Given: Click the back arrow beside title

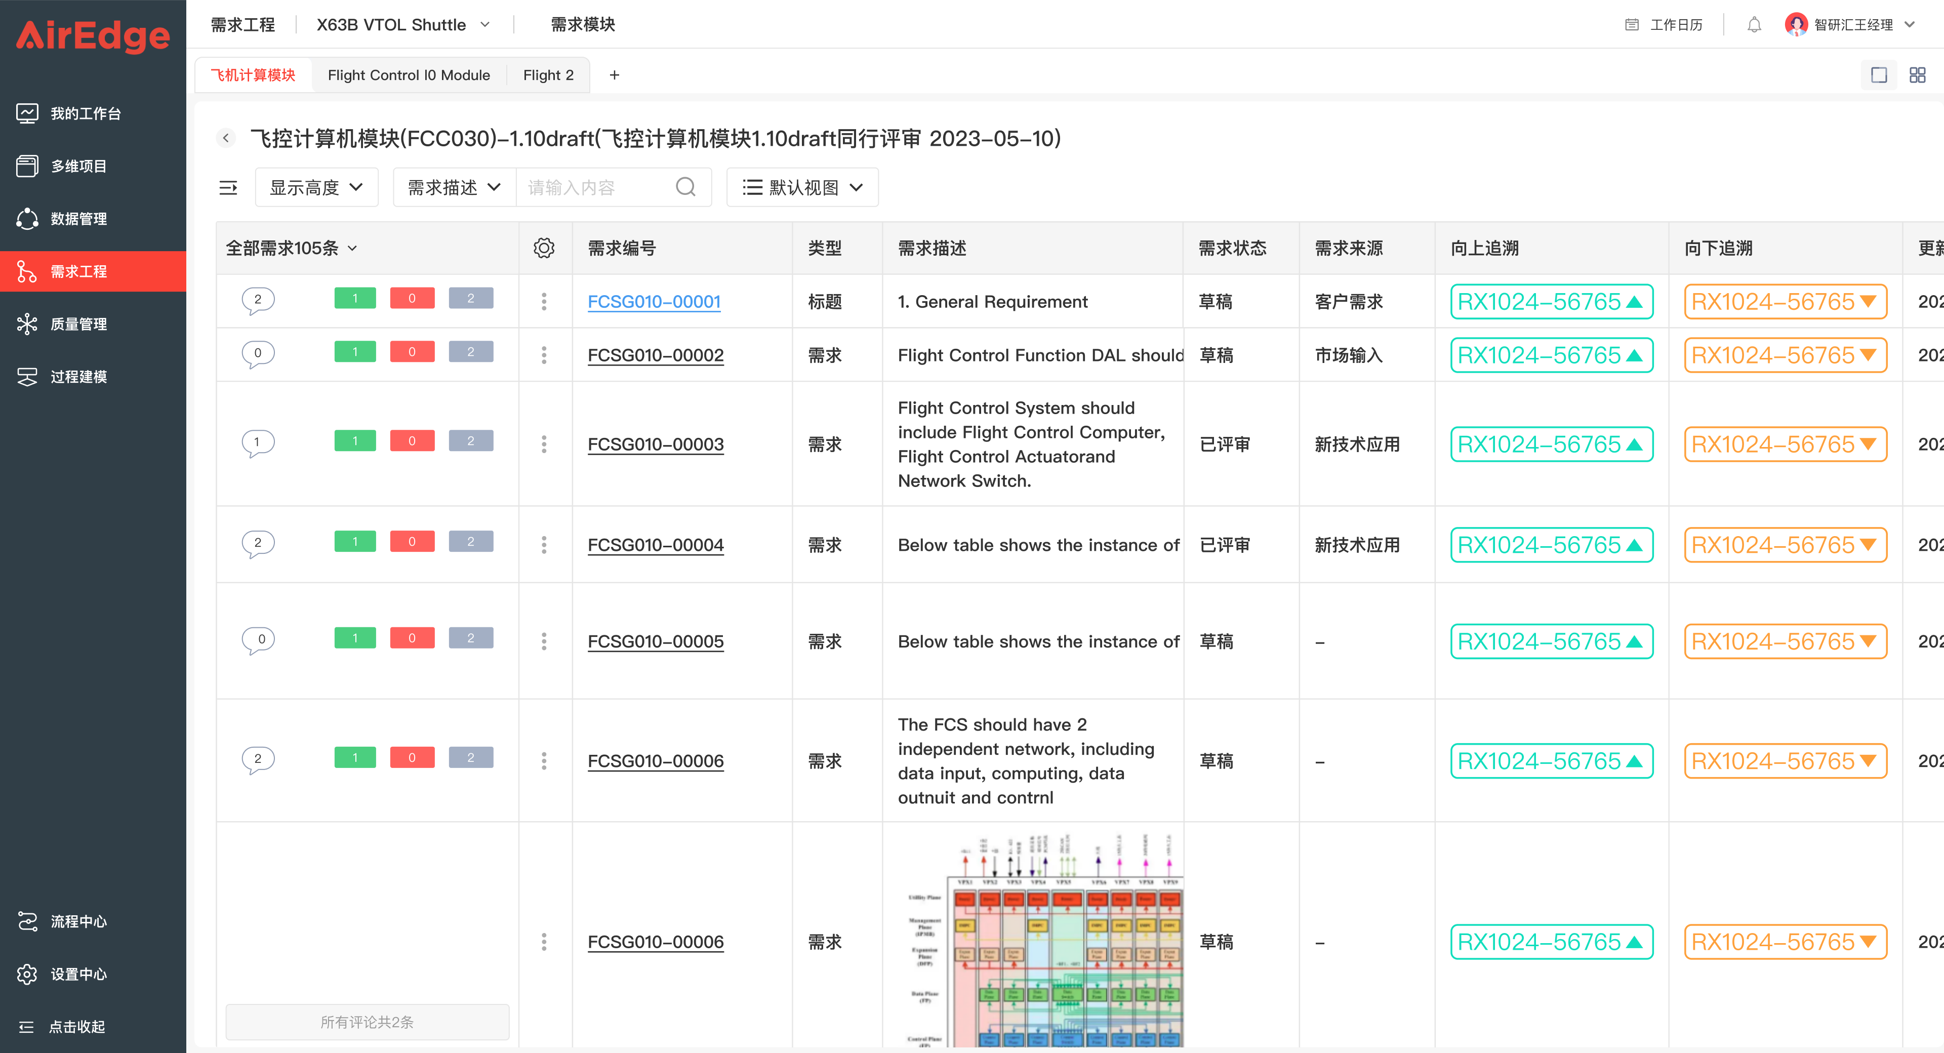Looking at the screenshot, I should click(x=226, y=138).
